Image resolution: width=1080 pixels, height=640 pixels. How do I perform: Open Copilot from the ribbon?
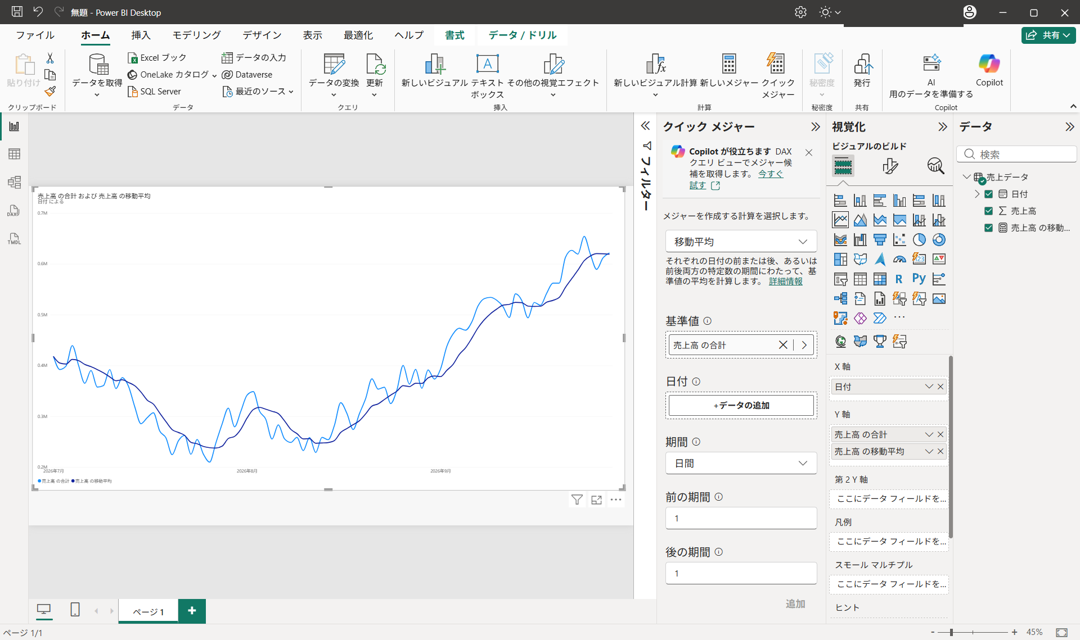989,71
